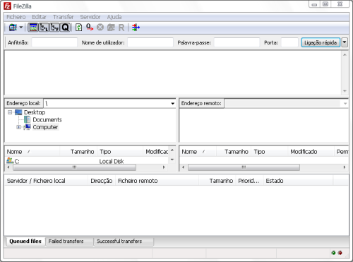
Task: Open the Ajuda menu
Action: 114,17
